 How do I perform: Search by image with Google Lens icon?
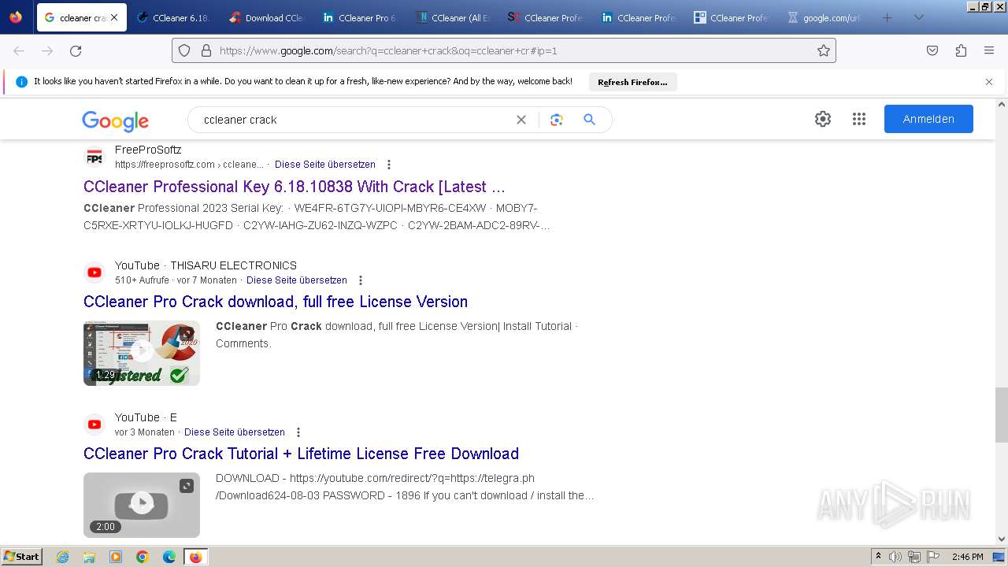pyautogui.click(x=557, y=120)
